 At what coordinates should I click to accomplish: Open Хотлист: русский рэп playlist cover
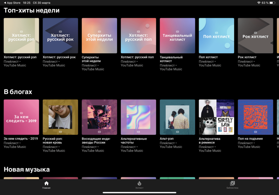tap(21, 36)
